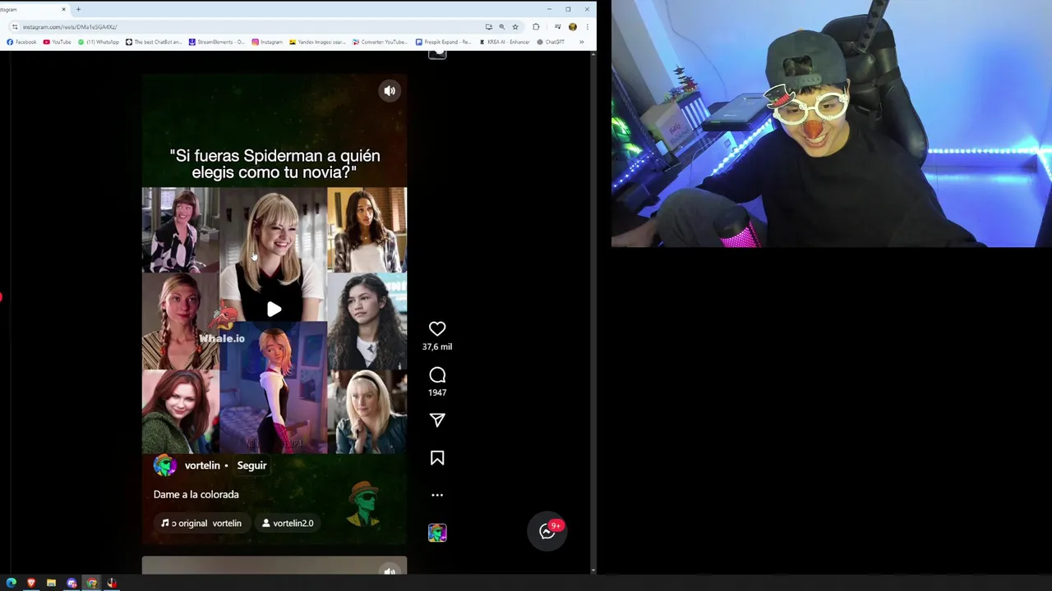Open the Chrome extensions puzzle icon
Viewport: 1052px width, 591px height.
pyautogui.click(x=536, y=27)
